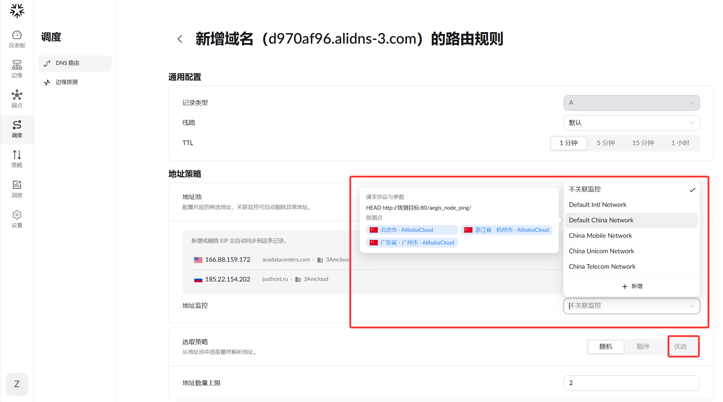
Task: Open the 记录类型 A dropdown
Action: click(x=631, y=103)
